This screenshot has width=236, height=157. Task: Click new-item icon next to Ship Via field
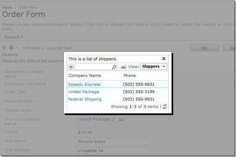point(121,119)
